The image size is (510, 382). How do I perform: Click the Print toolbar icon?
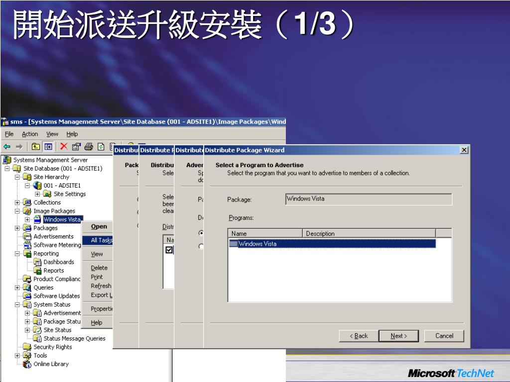(89, 147)
